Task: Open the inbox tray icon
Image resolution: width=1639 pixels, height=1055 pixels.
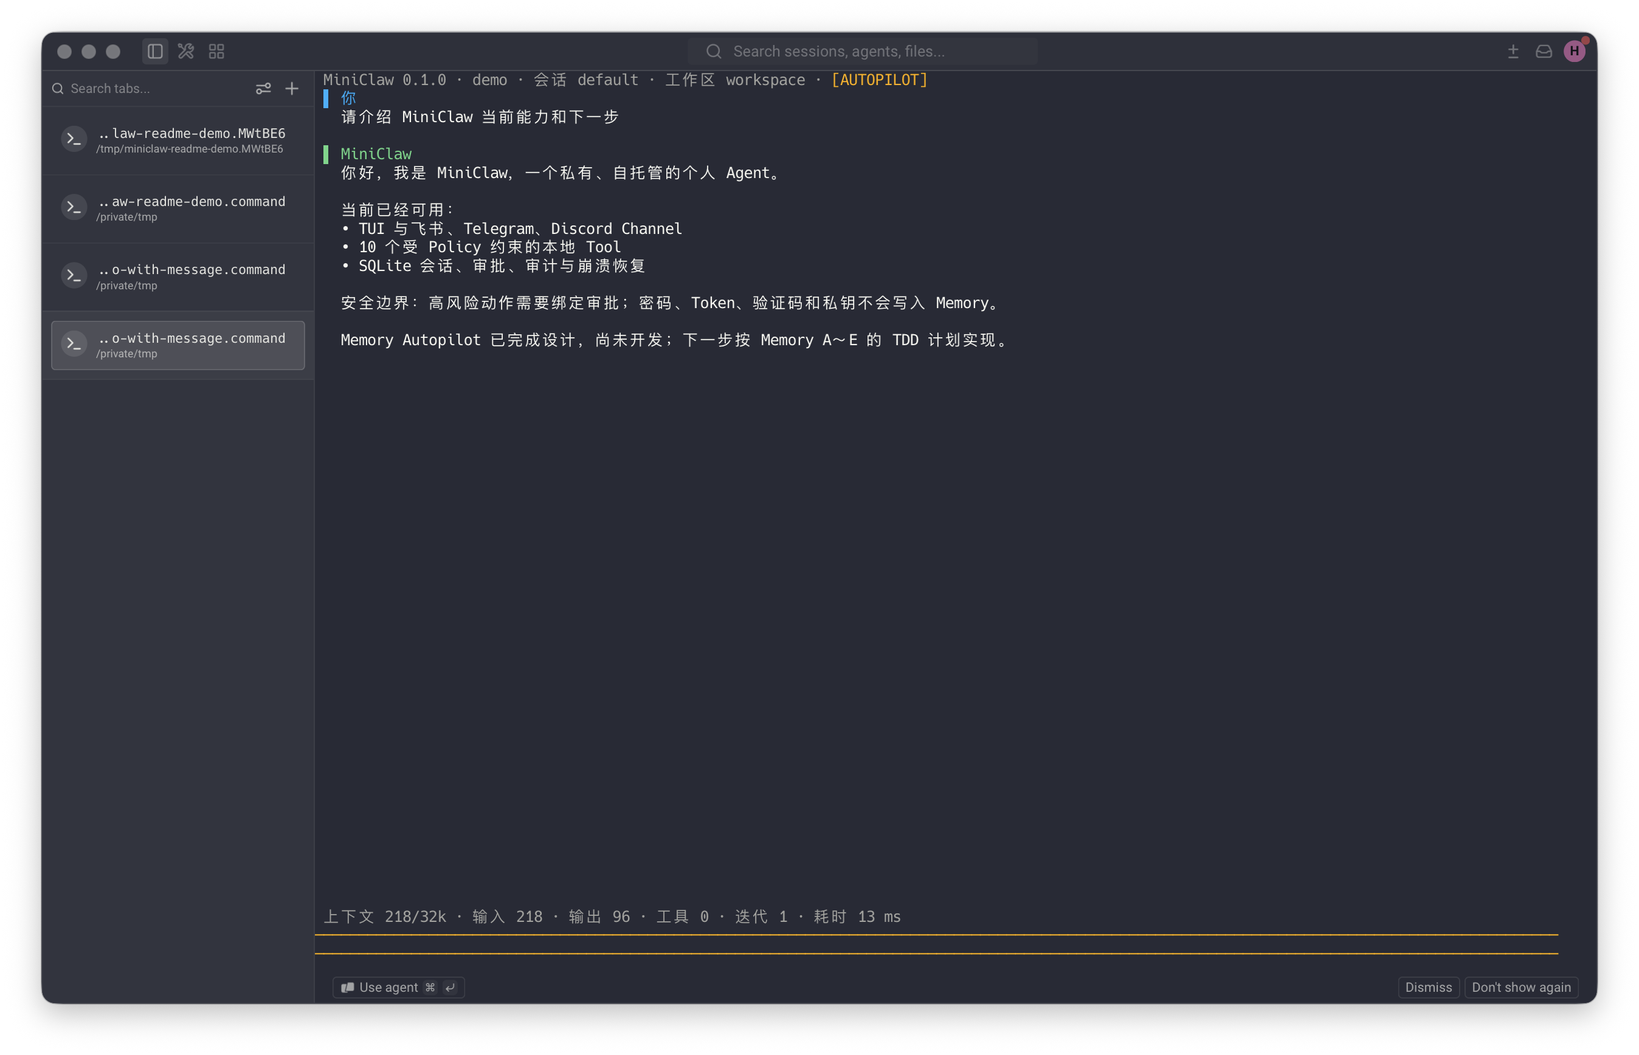Action: (x=1544, y=52)
